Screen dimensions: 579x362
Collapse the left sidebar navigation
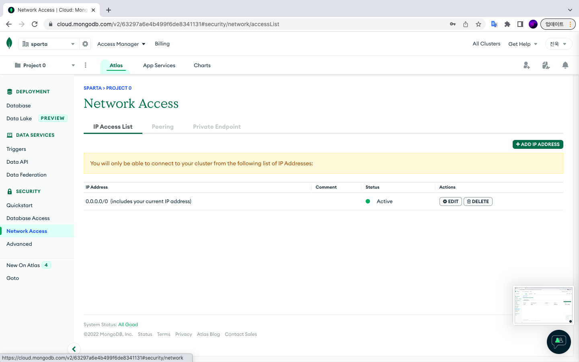click(74, 349)
